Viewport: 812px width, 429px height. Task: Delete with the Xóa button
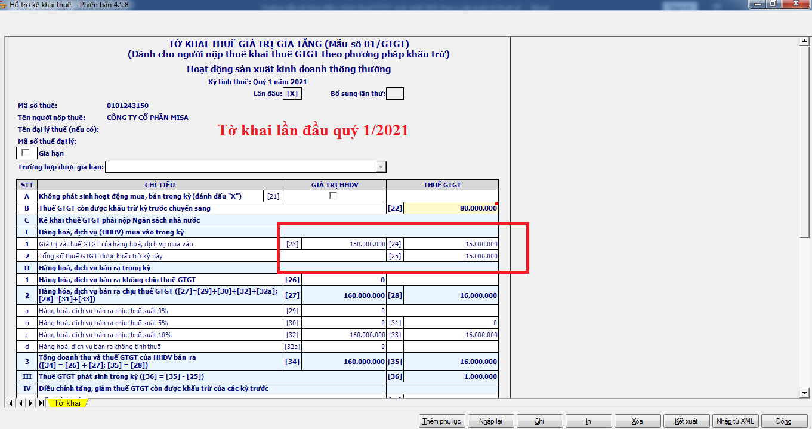point(637,421)
